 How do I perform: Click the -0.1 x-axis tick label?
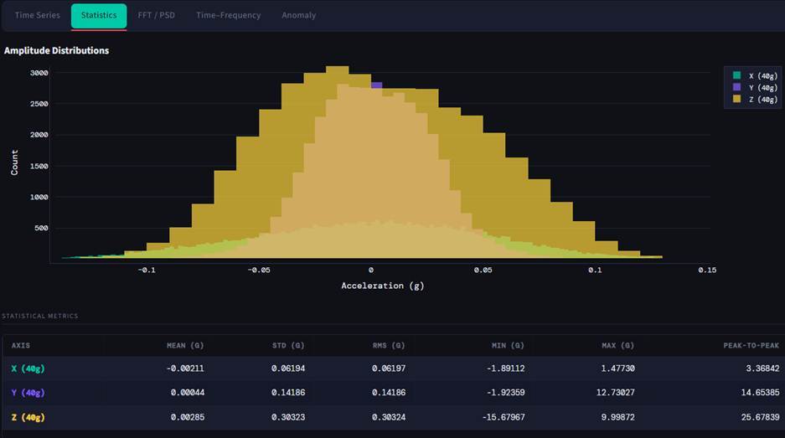tap(147, 270)
